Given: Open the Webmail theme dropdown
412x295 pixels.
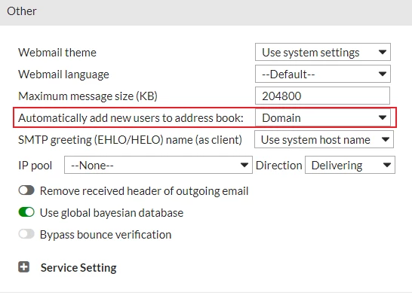Looking at the screenshot, I should tap(323, 52).
